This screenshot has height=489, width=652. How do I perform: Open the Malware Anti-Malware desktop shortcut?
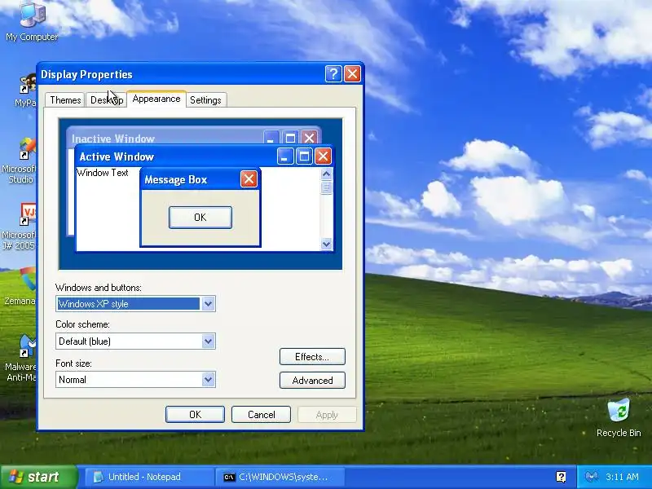23,359
